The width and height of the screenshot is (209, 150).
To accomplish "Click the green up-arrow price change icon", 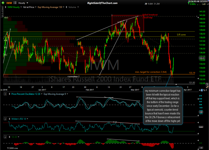I will (189, 3).
